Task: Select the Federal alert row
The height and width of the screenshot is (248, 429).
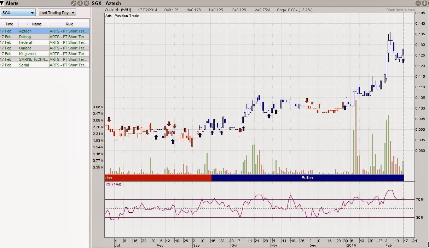Action: pos(45,42)
